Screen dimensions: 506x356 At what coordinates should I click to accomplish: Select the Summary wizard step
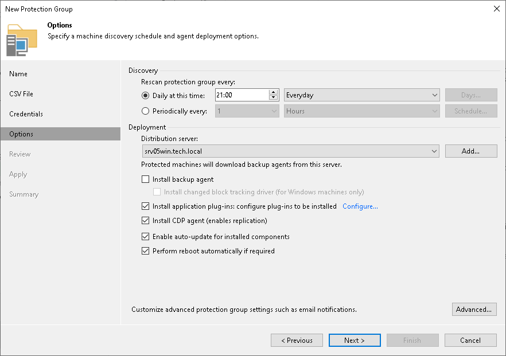coord(24,194)
